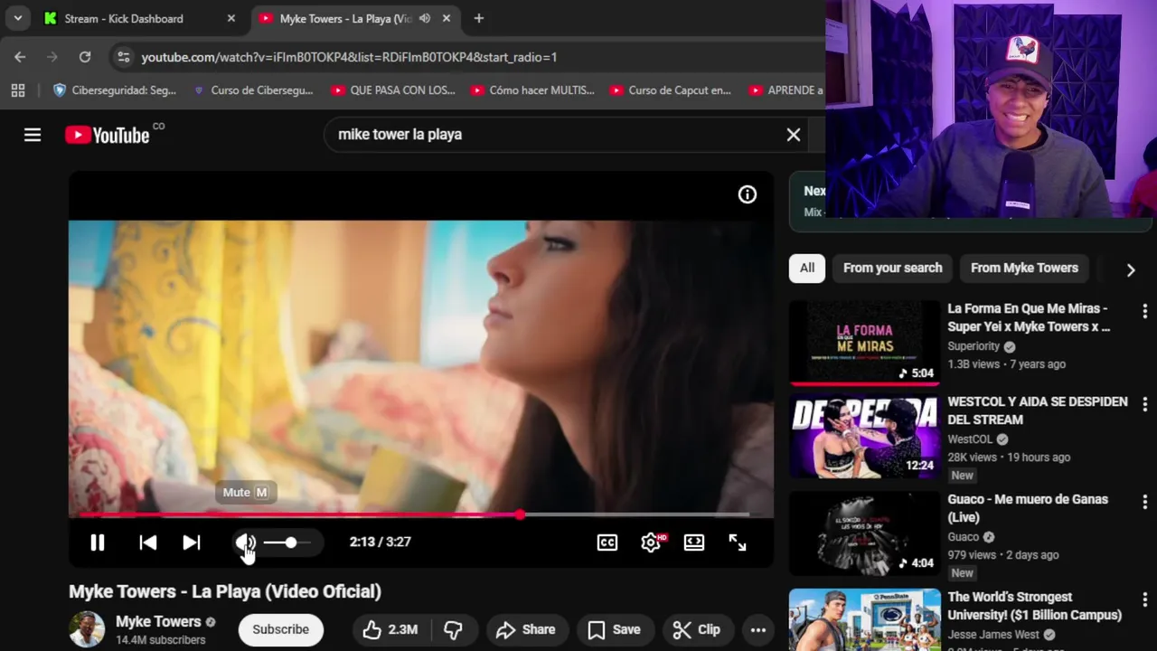Image resolution: width=1157 pixels, height=651 pixels.
Task: Switch to theater mode
Action: [x=694, y=542]
